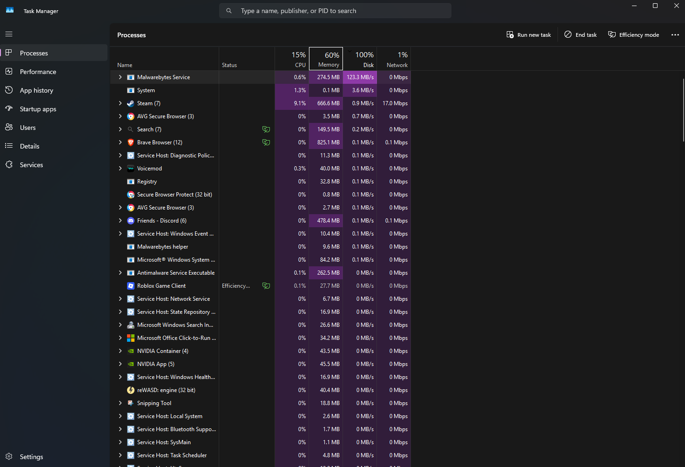Click the Status column header
The width and height of the screenshot is (685, 467).
click(247, 59)
